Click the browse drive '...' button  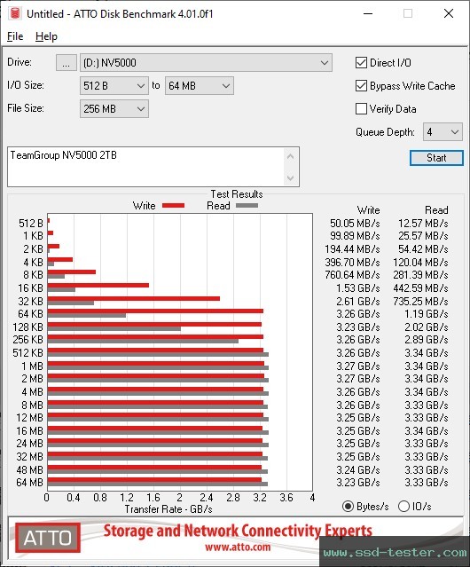tap(67, 63)
